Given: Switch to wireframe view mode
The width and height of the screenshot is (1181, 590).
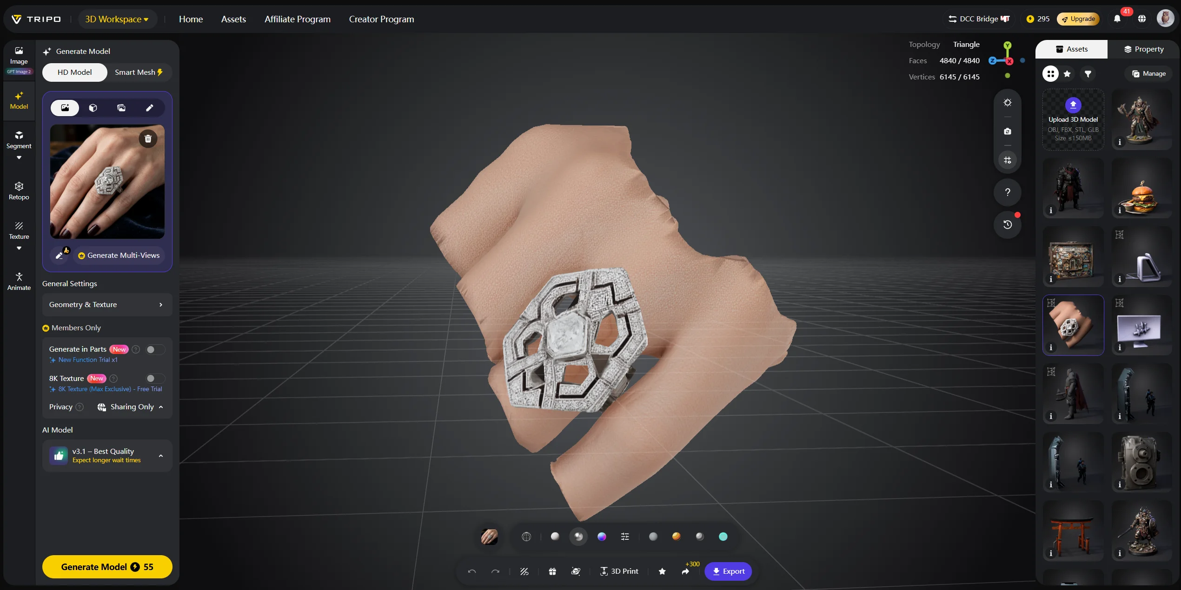Looking at the screenshot, I should click(526, 537).
